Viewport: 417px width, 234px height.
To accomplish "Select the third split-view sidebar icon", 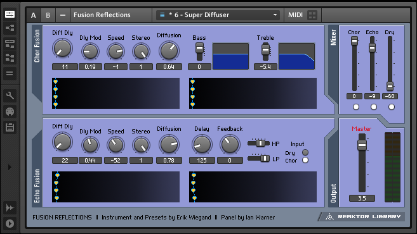I will pyautogui.click(x=10, y=44).
